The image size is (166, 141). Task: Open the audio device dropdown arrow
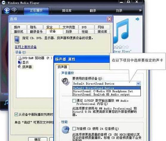click(x=138, y=84)
